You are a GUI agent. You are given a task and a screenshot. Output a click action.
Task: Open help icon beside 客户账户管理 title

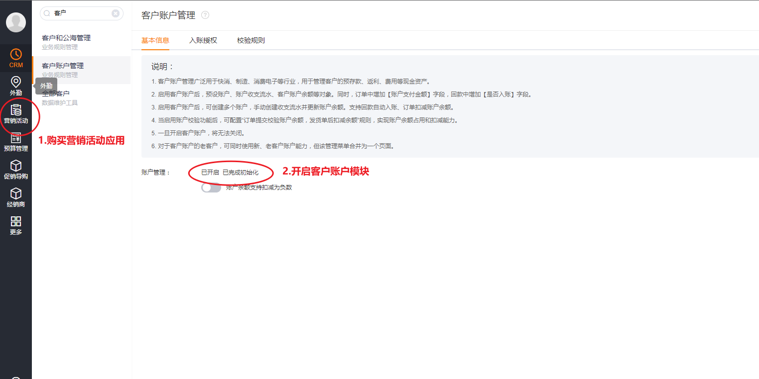coord(205,15)
